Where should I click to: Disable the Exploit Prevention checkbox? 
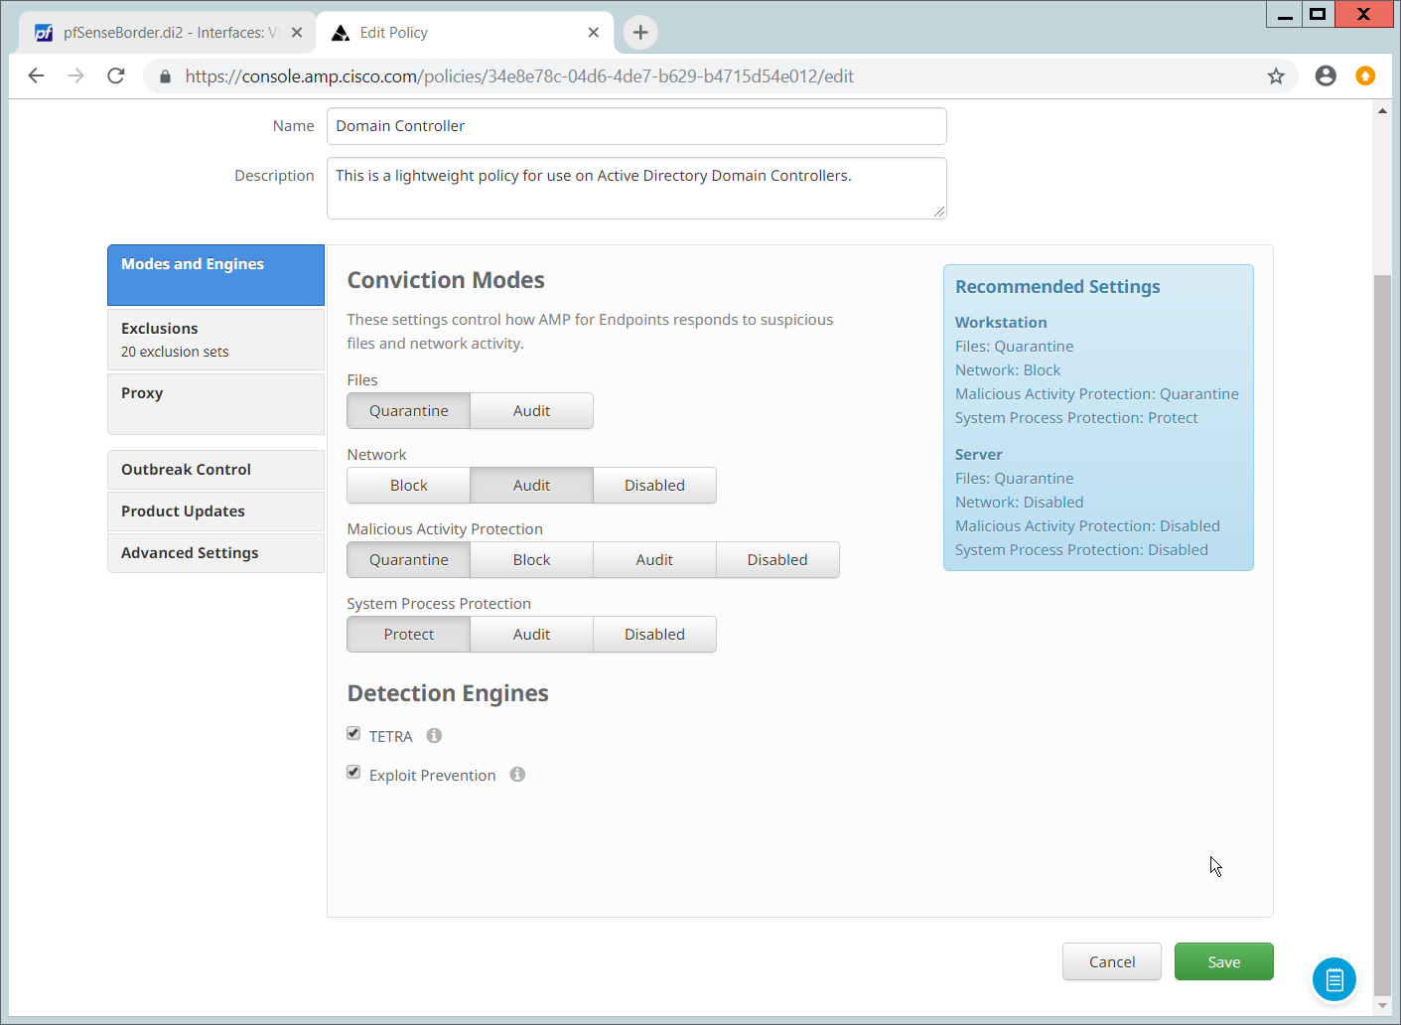pyautogui.click(x=353, y=773)
